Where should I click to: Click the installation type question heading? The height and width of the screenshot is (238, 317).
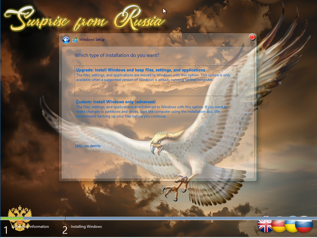pos(117,55)
